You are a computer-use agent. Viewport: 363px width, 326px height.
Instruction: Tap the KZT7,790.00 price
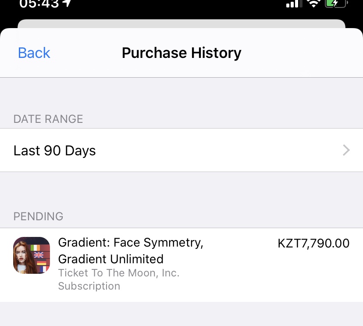[x=313, y=243]
